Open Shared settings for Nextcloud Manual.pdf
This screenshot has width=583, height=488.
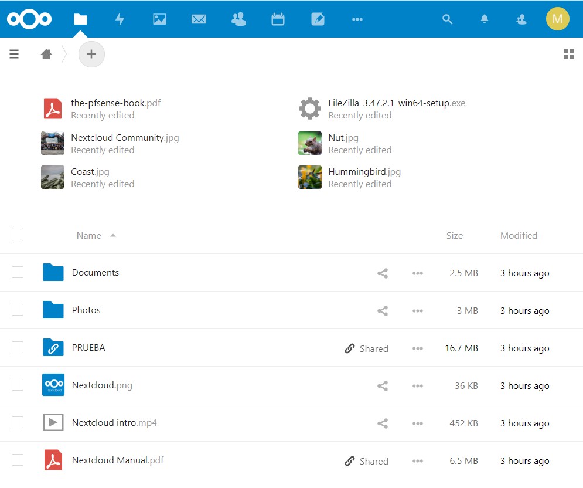tap(367, 461)
